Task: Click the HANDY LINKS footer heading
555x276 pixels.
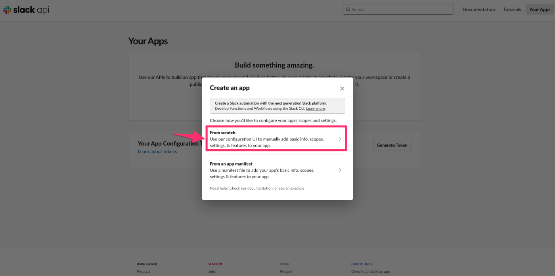Action: pos(362,264)
